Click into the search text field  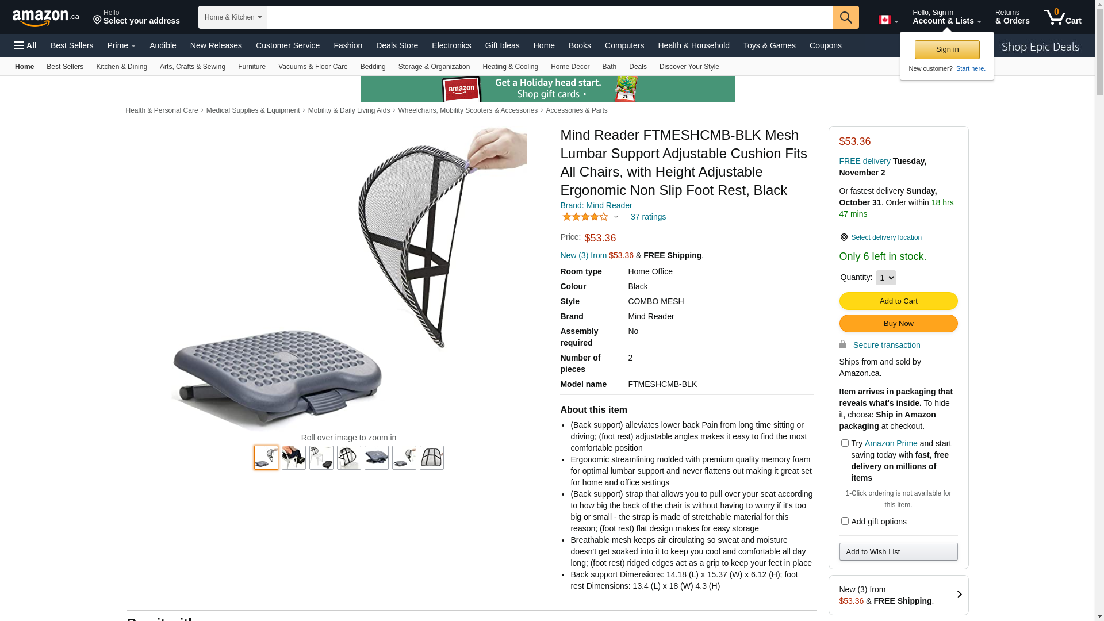click(550, 17)
